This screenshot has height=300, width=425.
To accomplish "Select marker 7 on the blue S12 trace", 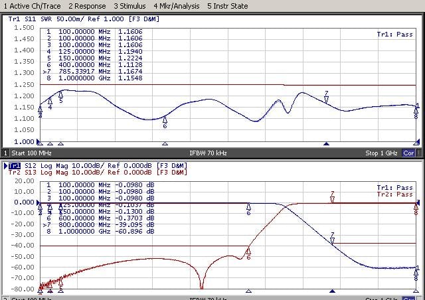I will click(x=332, y=238).
